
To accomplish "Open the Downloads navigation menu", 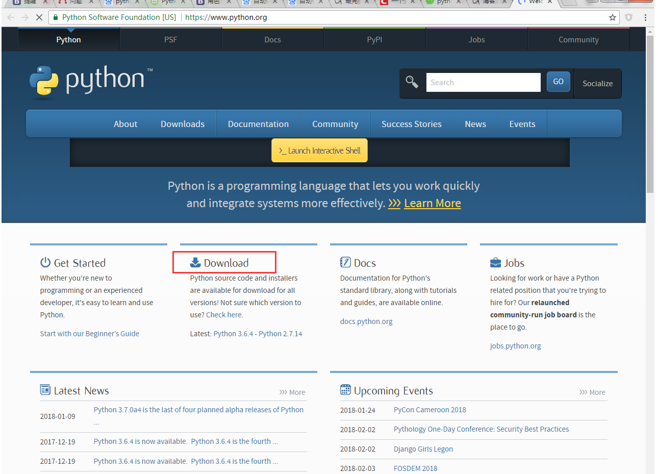I will pos(183,124).
